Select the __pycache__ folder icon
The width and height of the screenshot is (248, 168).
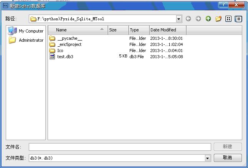point(52,38)
